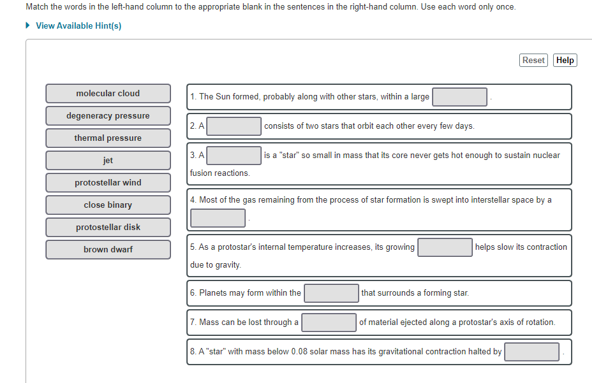Click the Reset button

pyautogui.click(x=533, y=61)
